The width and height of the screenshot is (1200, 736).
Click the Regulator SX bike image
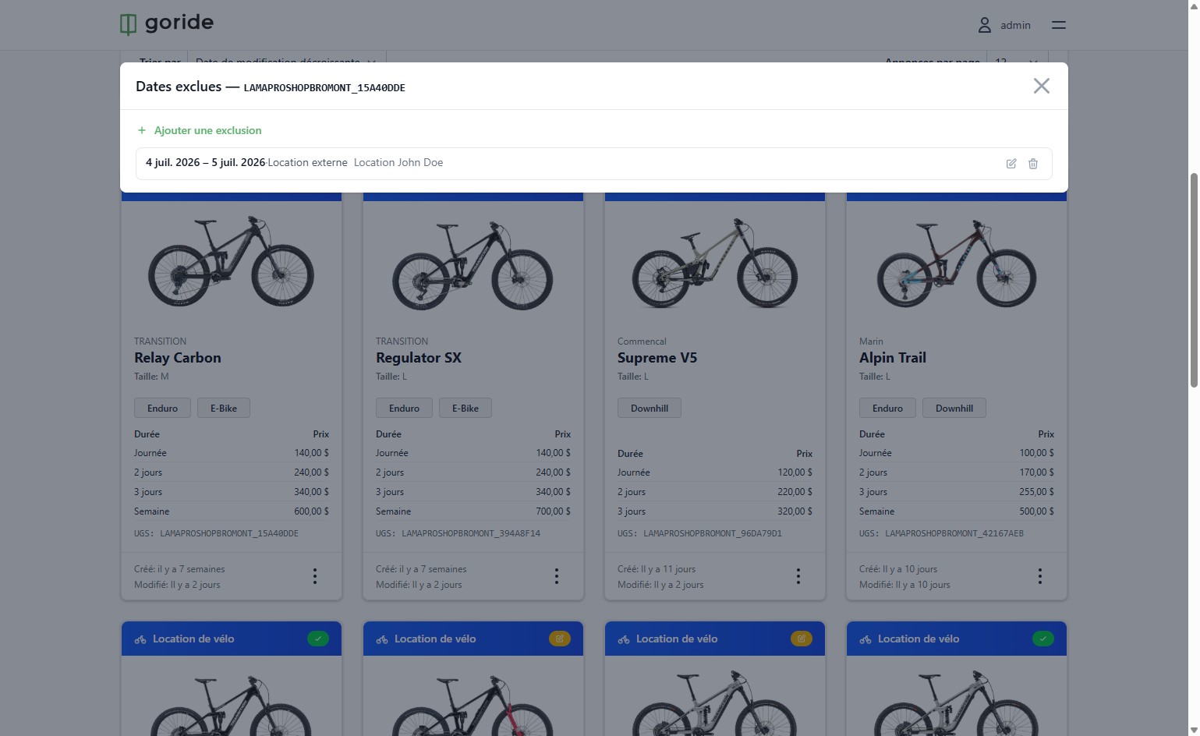point(473,266)
